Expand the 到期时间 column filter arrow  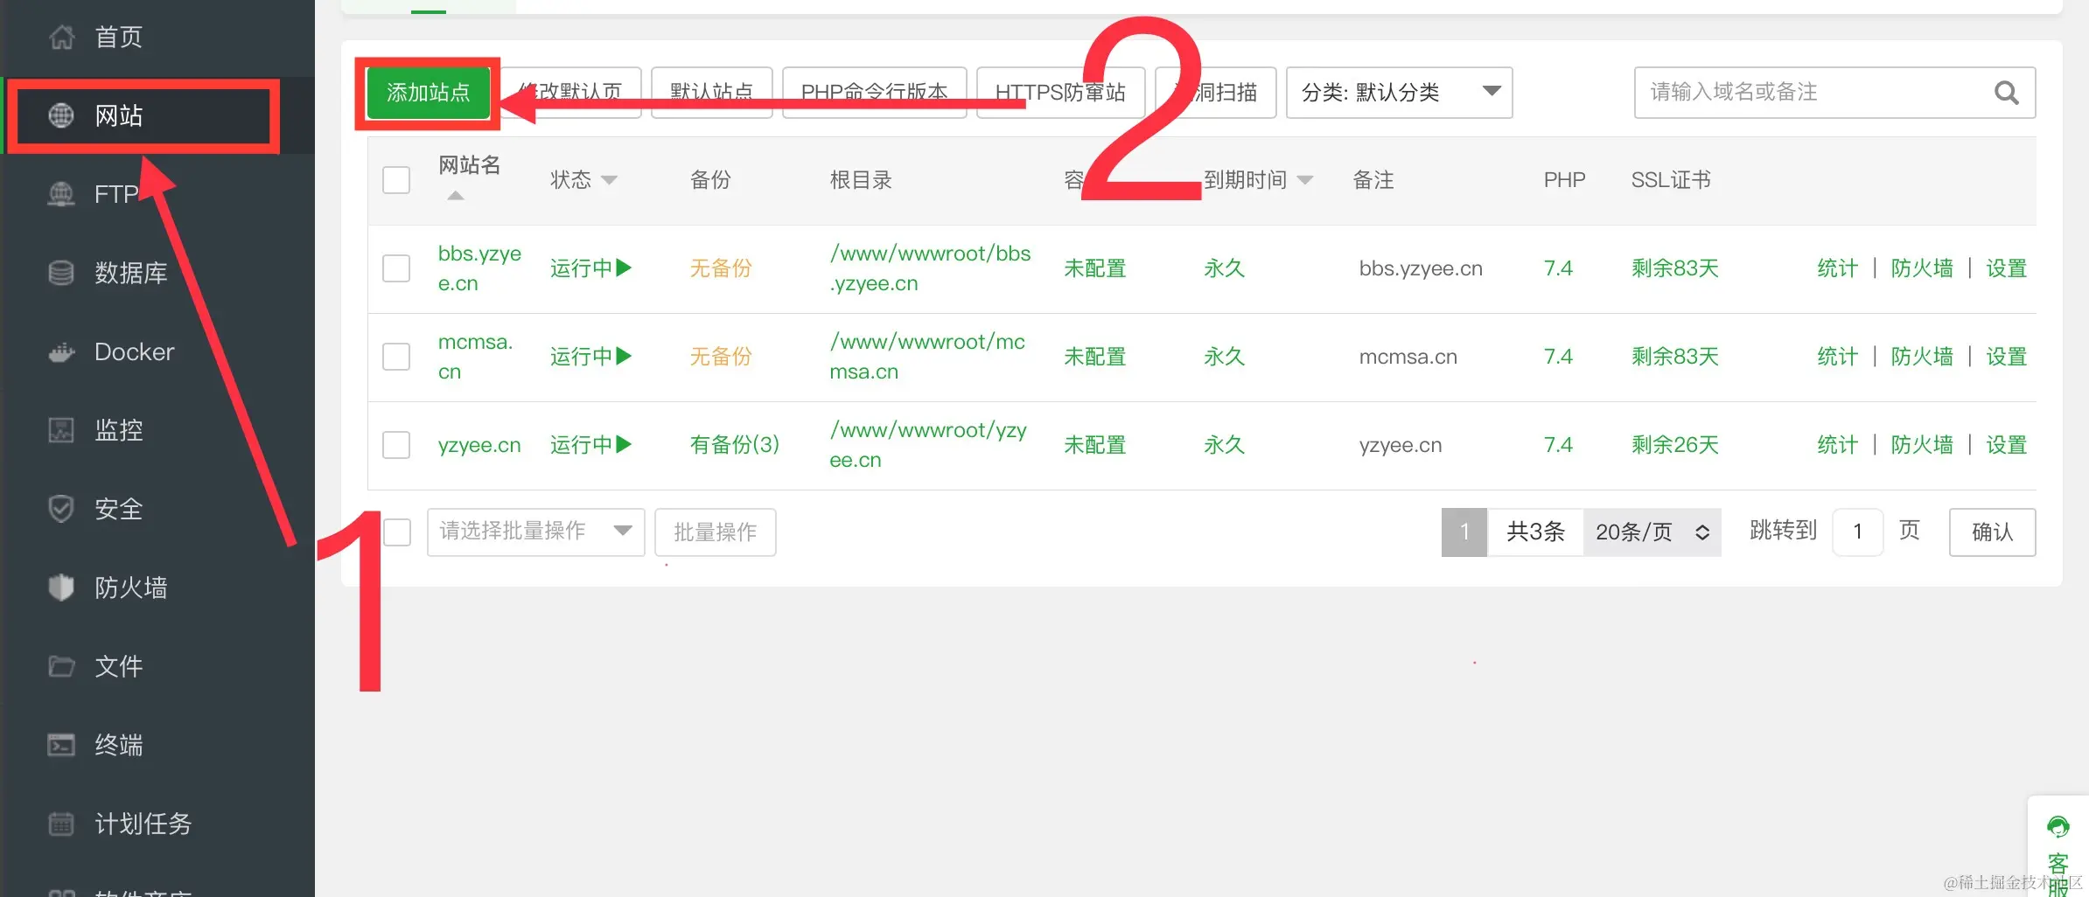[x=1305, y=180]
